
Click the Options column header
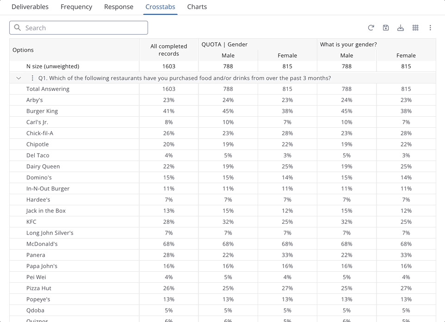coord(23,50)
